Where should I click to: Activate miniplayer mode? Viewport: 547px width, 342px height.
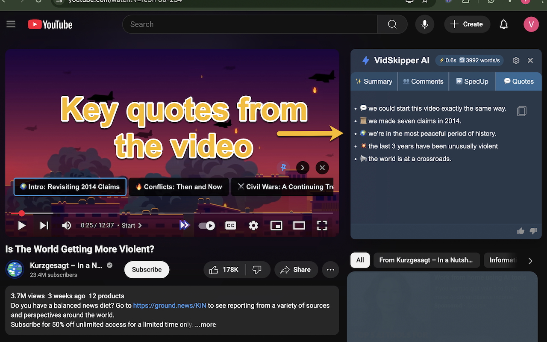[x=276, y=225]
